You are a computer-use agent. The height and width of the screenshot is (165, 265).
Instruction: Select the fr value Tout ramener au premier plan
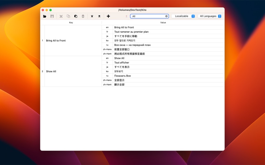[x=131, y=32]
